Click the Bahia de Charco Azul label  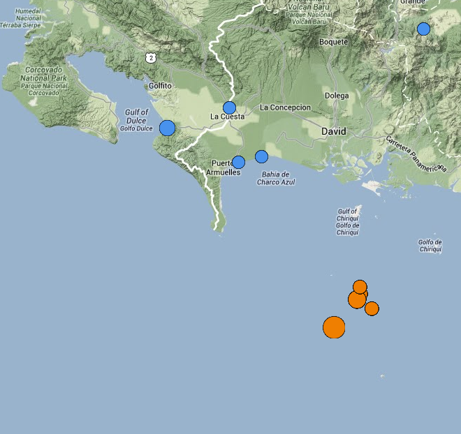[x=276, y=178]
